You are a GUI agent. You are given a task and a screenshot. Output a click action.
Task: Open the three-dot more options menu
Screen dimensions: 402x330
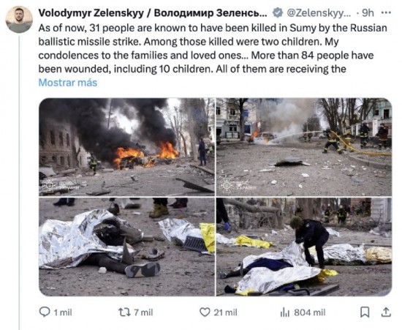[386, 12]
